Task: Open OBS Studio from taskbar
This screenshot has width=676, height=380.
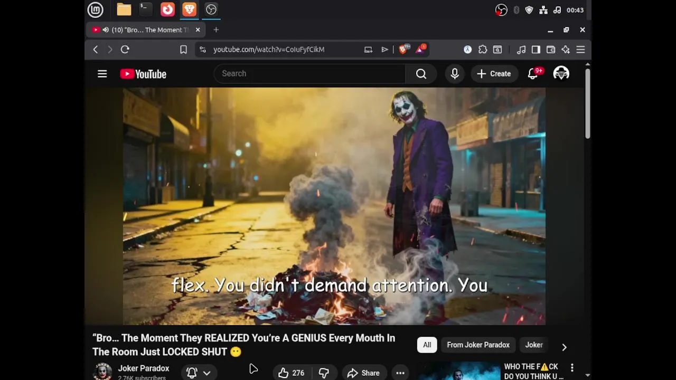Action: pos(211,9)
